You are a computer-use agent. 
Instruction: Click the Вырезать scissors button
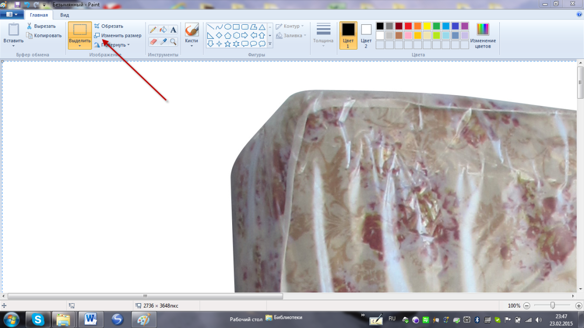click(41, 26)
